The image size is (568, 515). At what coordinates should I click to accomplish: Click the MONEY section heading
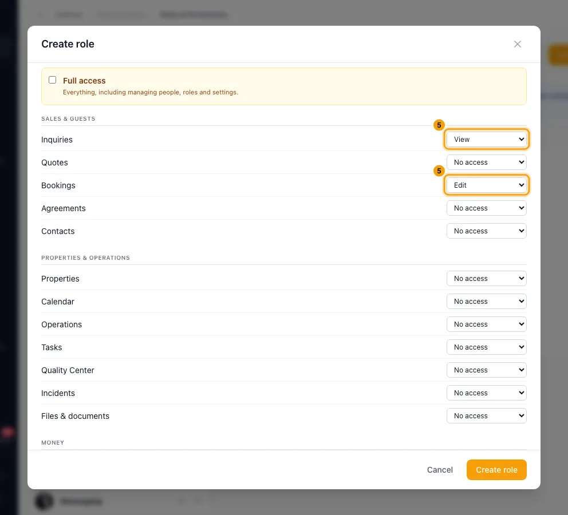pyautogui.click(x=53, y=443)
